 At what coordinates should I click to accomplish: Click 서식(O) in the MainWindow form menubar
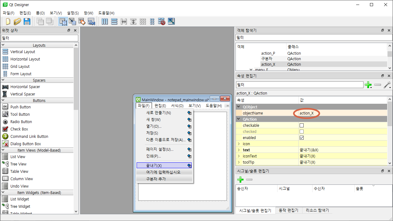pyautogui.click(x=177, y=106)
